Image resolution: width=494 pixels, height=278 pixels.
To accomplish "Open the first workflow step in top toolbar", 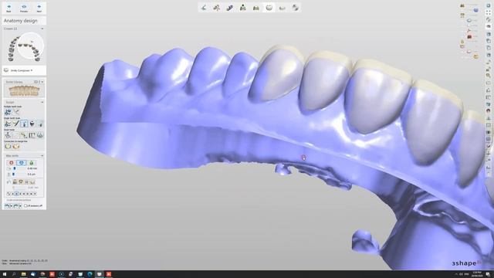I will click(x=204, y=8).
